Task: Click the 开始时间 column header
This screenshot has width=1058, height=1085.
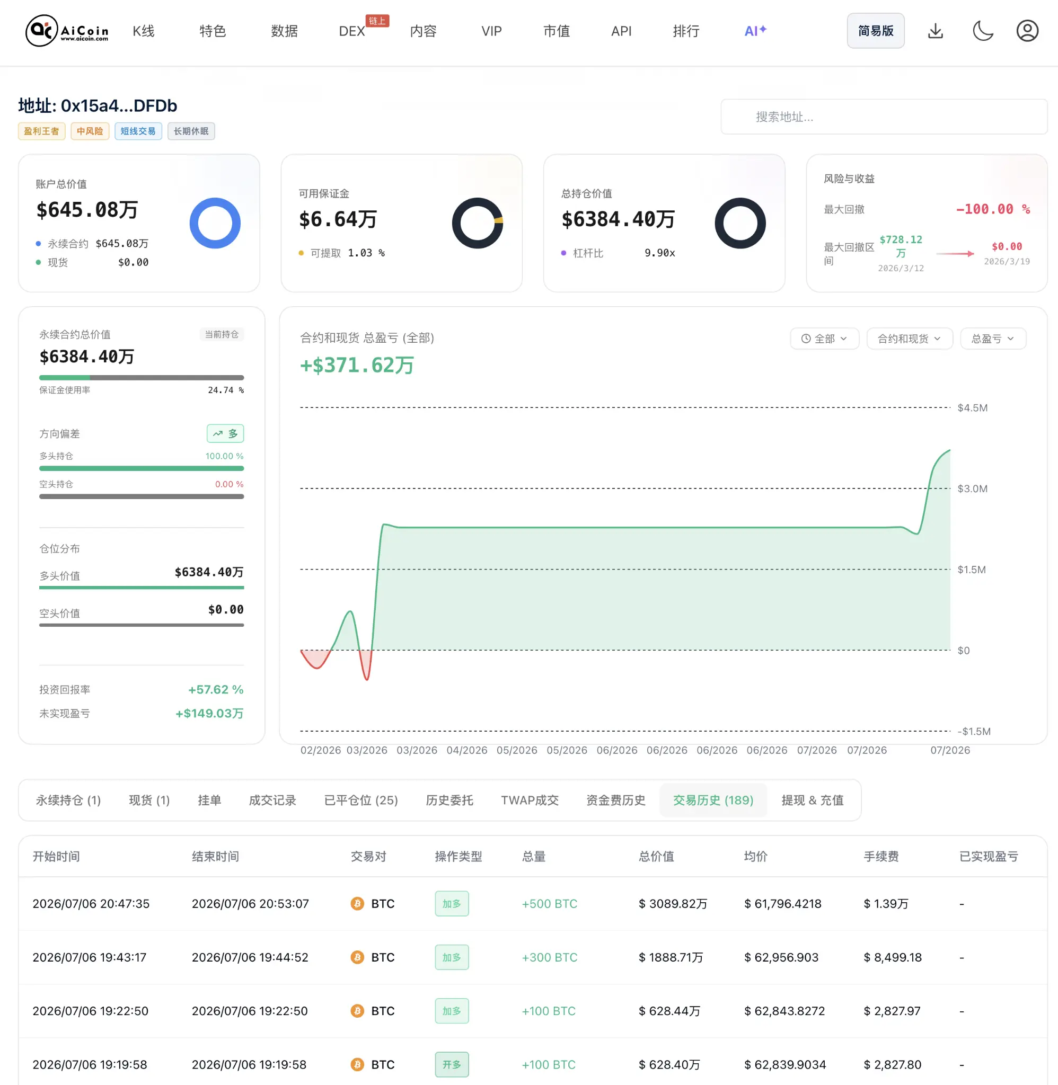Action: pos(56,856)
